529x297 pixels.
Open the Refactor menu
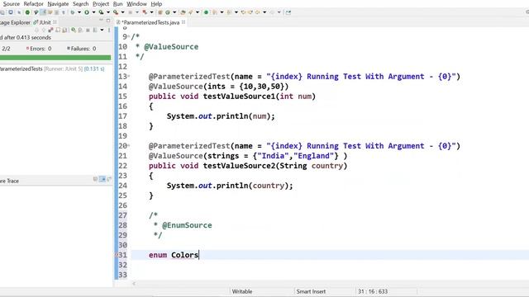click(33, 3)
